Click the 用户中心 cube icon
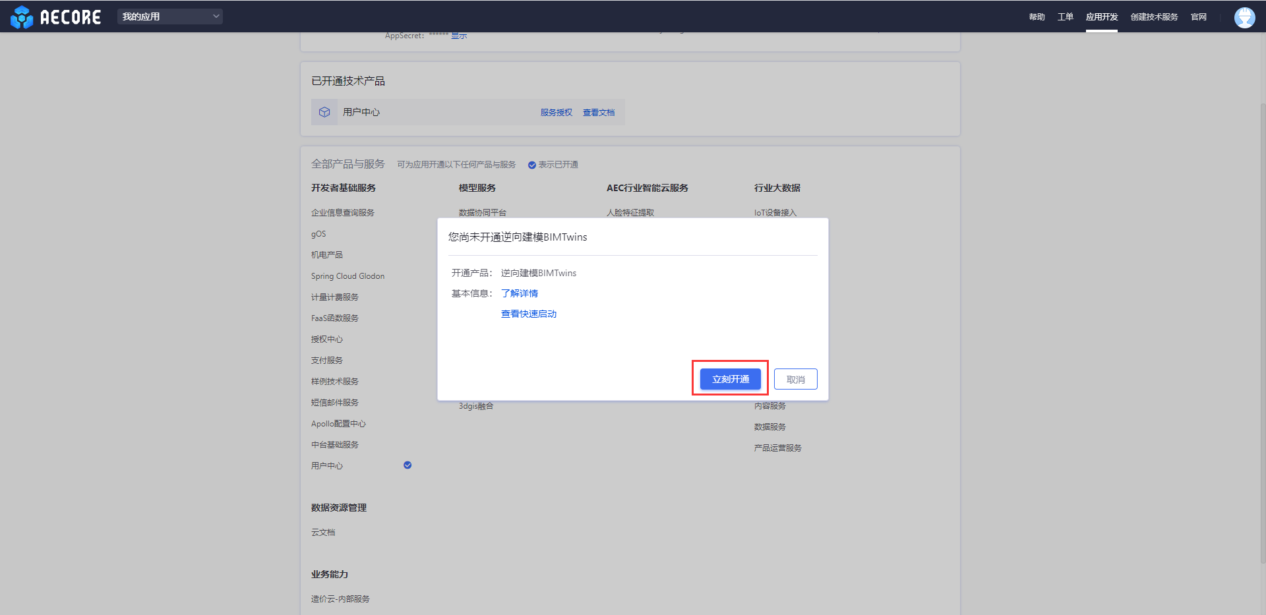The width and height of the screenshot is (1266, 615). point(324,112)
